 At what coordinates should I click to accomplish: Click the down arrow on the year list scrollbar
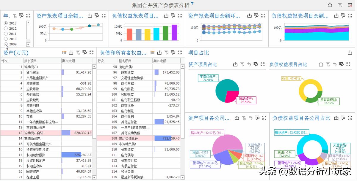coord(29,44)
